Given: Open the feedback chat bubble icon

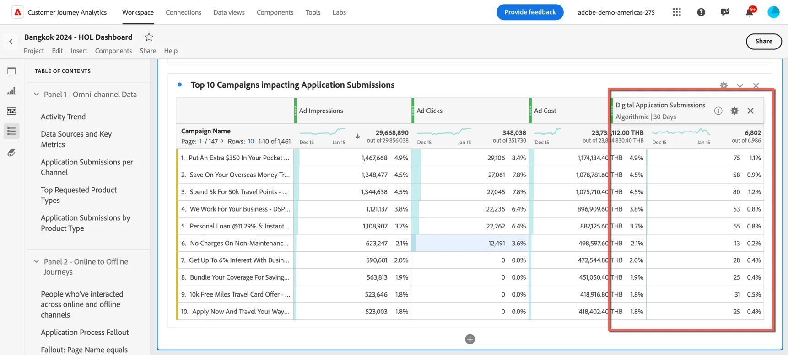Looking at the screenshot, I should 725,12.
